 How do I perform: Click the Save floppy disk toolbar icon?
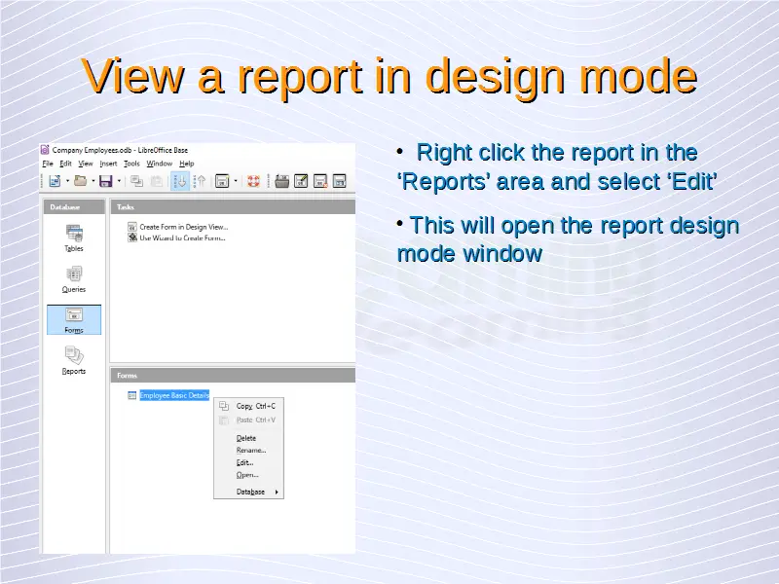(105, 181)
